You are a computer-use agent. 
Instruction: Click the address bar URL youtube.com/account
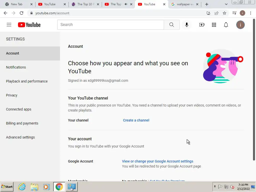(52, 13)
